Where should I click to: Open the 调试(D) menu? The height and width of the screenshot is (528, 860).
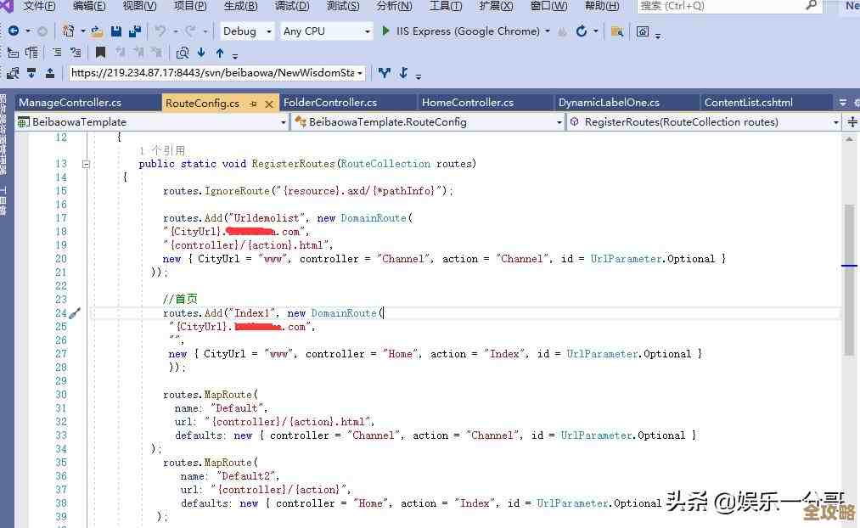coord(291,6)
